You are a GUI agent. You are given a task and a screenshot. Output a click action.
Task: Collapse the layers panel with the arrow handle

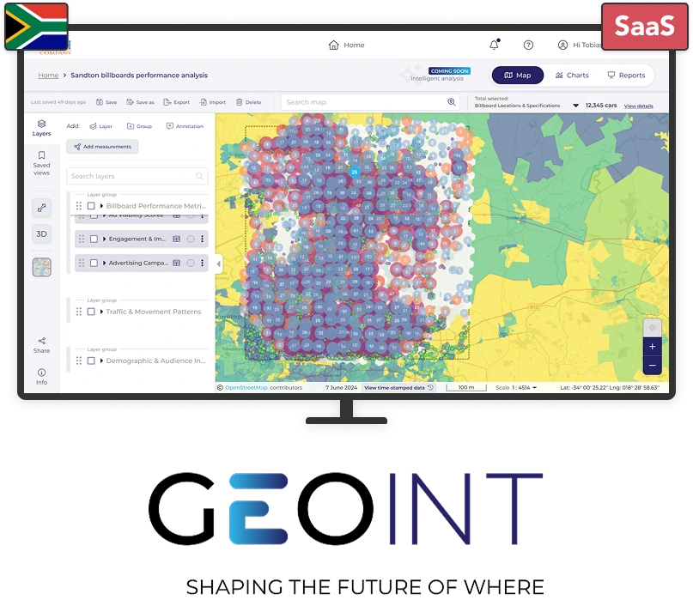click(218, 264)
